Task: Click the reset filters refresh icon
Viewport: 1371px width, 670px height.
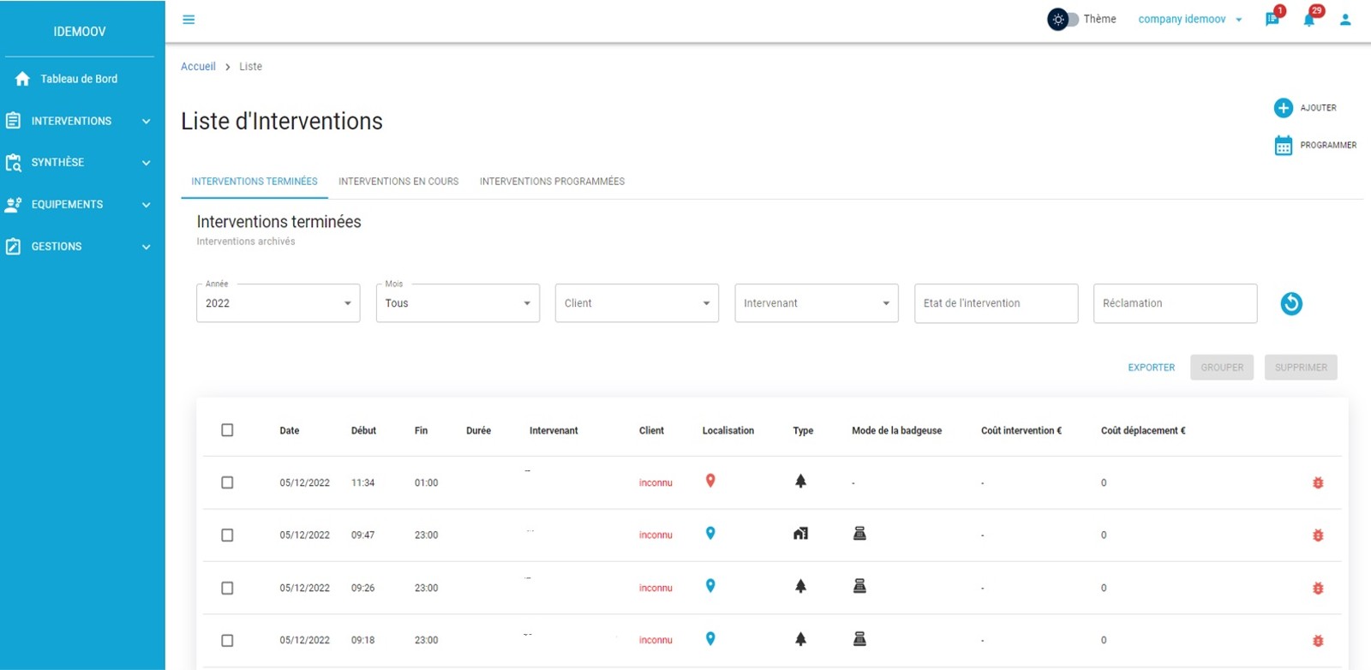Action: [1291, 303]
